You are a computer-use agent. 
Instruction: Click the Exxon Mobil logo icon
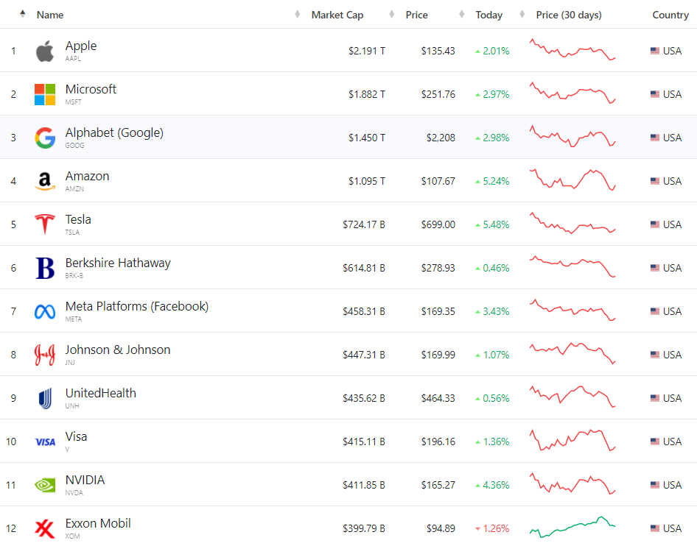pos(45,528)
